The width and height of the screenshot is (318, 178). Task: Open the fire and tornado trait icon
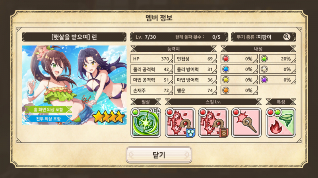[x=281, y=123]
